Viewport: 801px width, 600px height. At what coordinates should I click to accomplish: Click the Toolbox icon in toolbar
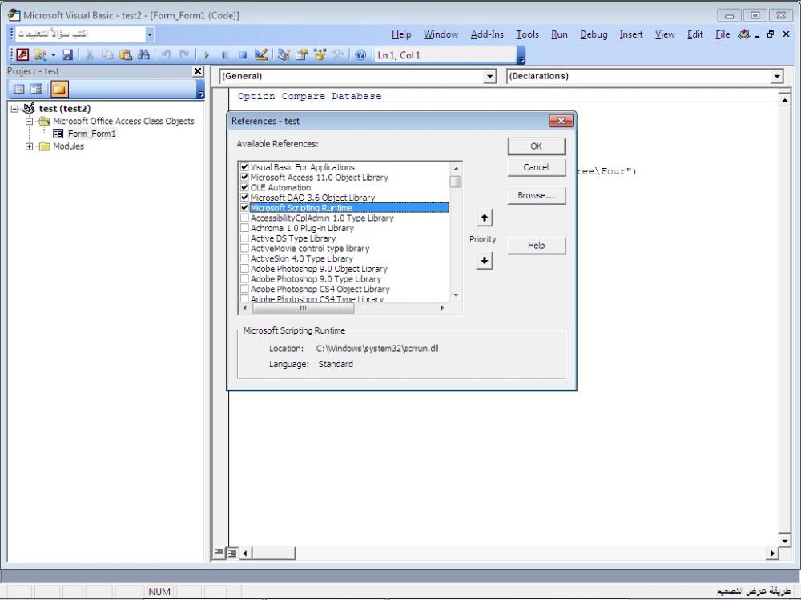pyautogui.click(x=338, y=54)
